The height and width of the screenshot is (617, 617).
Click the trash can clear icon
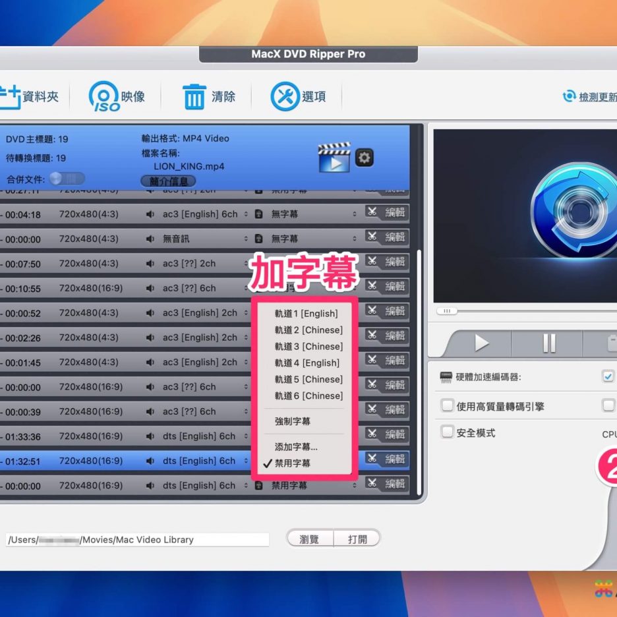(194, 97)
